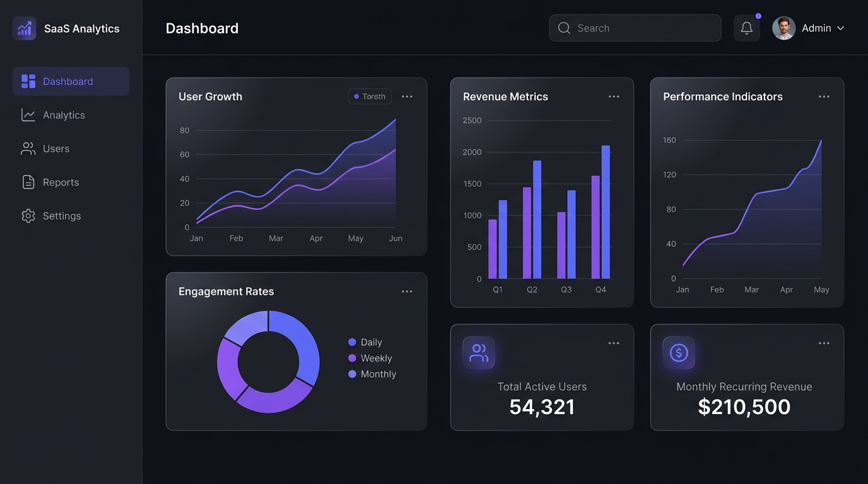This screenshot has width=868, height=484.
Task: Click the Monthly legend color dot
Action: pyautogui.click(x=352, y=374)
